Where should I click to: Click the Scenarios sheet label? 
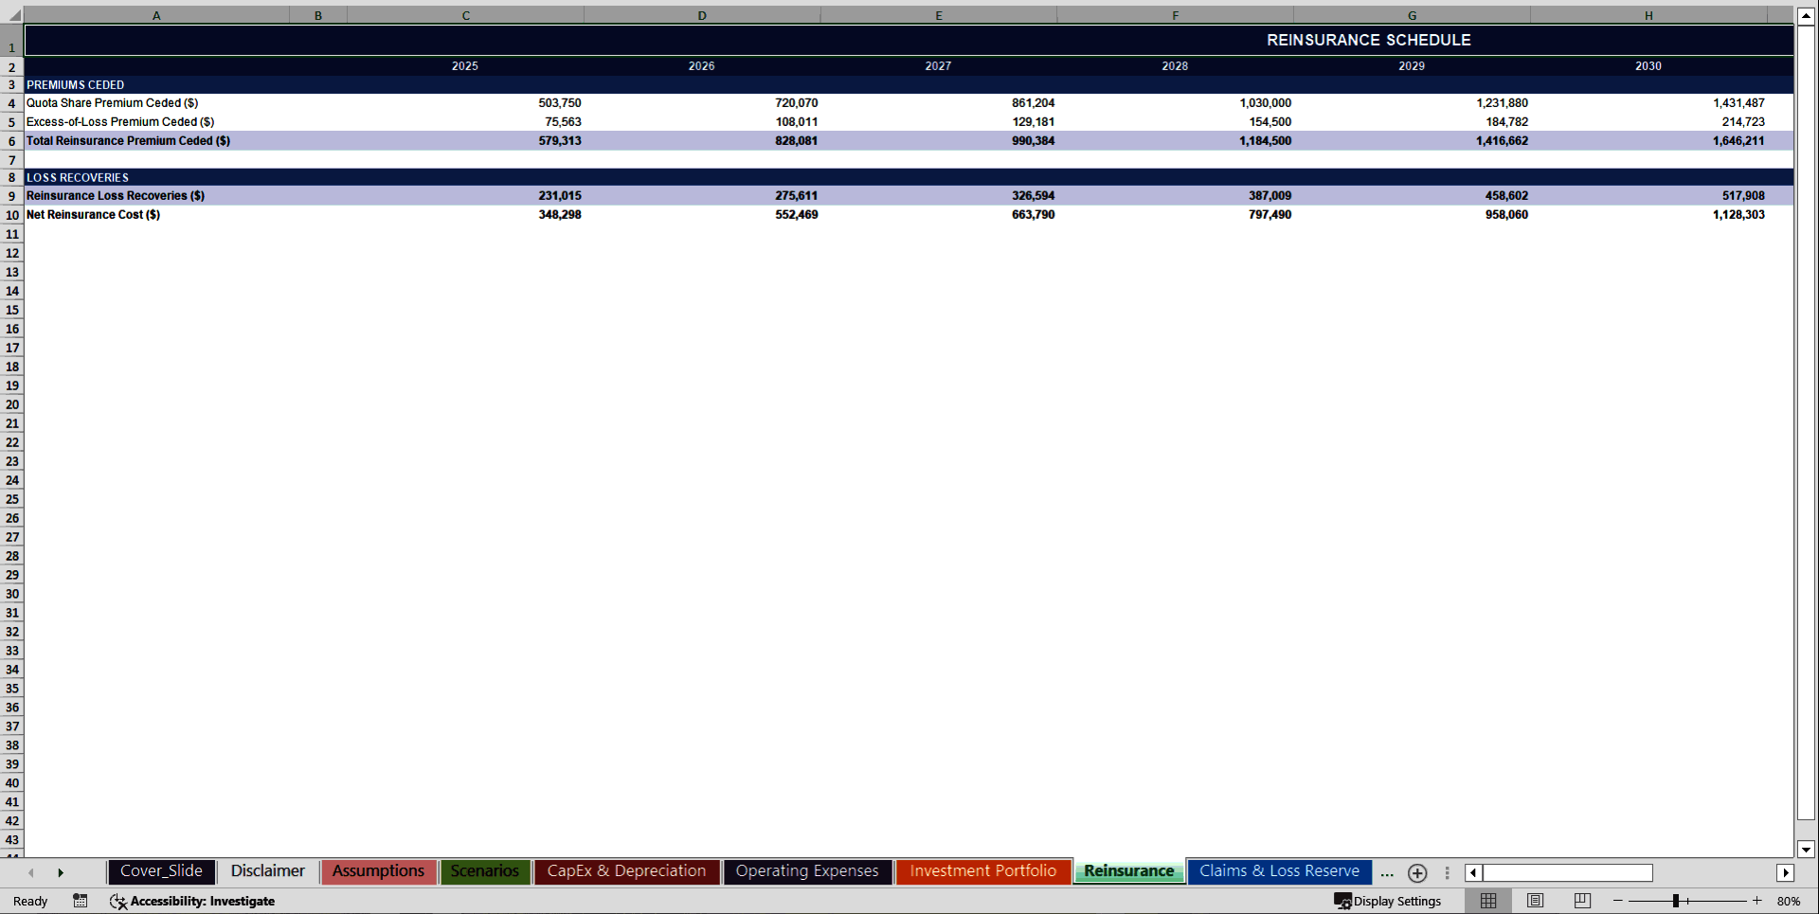(x=484, y=871)
